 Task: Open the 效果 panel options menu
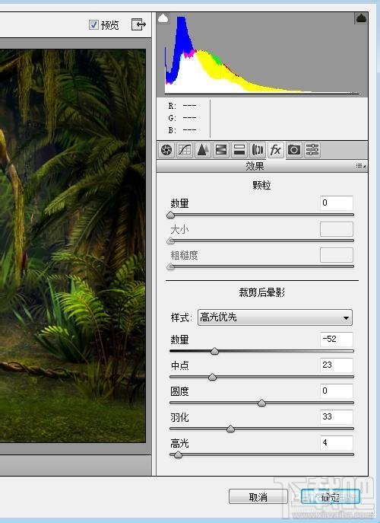tap(360, 166)
